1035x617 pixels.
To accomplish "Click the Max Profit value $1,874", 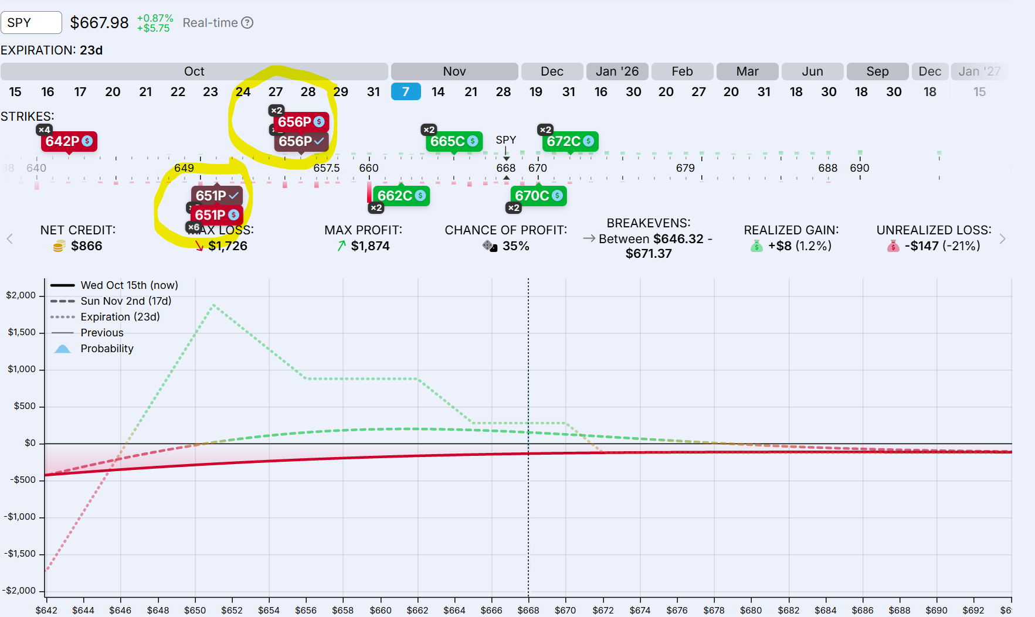I will pyautogui.click(x=371, y=246).
